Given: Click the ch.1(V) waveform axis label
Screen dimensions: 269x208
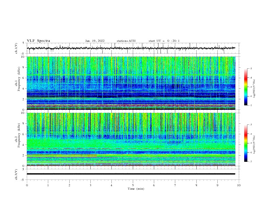Looking at the screenshot, I should point(16,48).
